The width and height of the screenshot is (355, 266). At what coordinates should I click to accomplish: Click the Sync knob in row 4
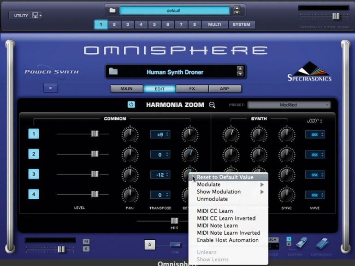(287, 195)
